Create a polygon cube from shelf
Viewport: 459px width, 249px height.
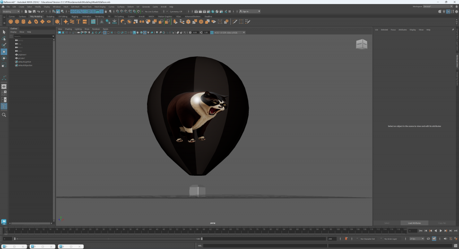coord(17,21)
